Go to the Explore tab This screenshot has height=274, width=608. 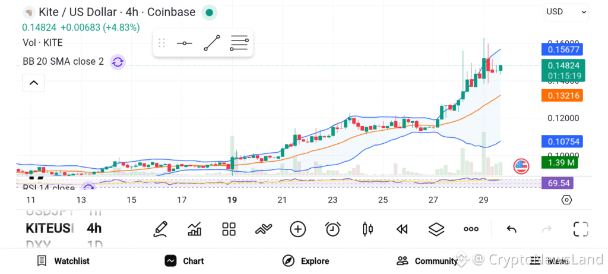pyautogui.click(x=306, y=261)
